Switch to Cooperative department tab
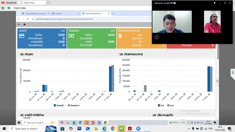 [35, 13]
